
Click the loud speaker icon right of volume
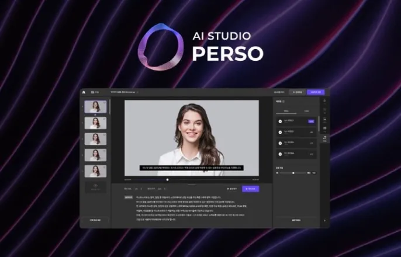pos(309,173)
